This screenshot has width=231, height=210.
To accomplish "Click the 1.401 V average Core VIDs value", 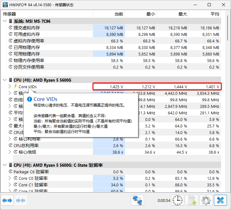I will (212, 87).
